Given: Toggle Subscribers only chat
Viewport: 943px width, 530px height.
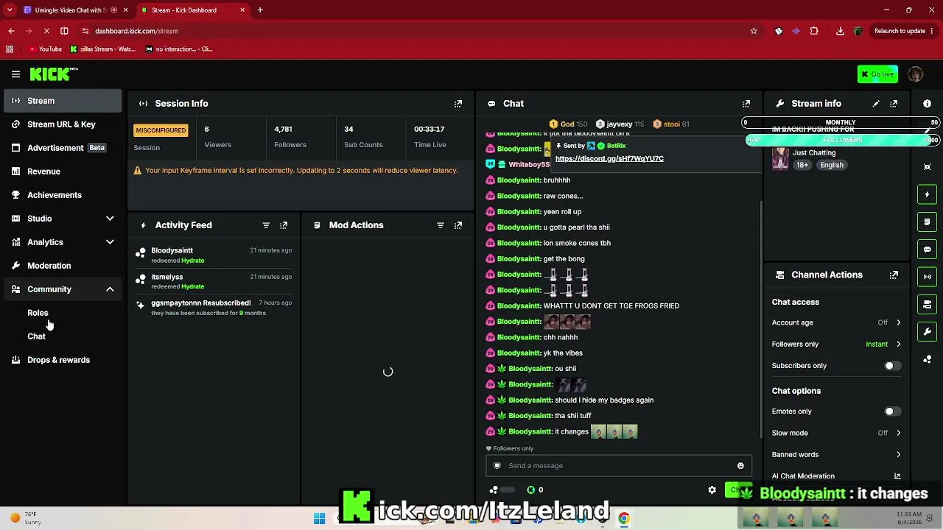Looking at the screenshot, I should tap(892, 366).
